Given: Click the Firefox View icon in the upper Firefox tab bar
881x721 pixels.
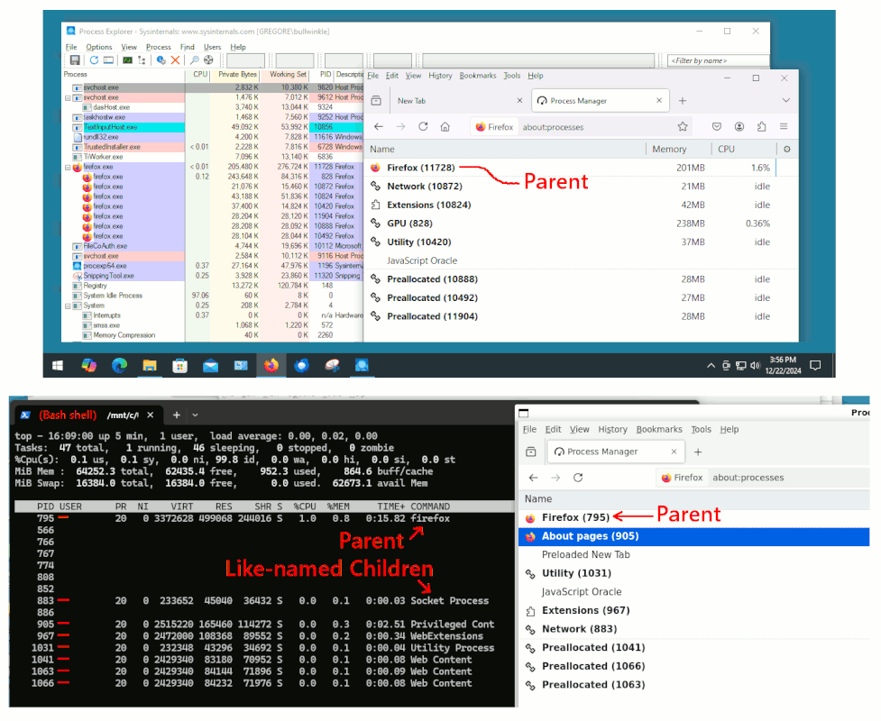Looking at the screenshot, I should click(376, 101).
